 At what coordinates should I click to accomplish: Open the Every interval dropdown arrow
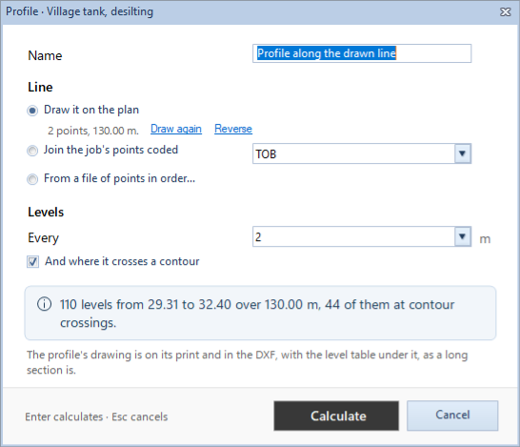[x=463, y=236]
